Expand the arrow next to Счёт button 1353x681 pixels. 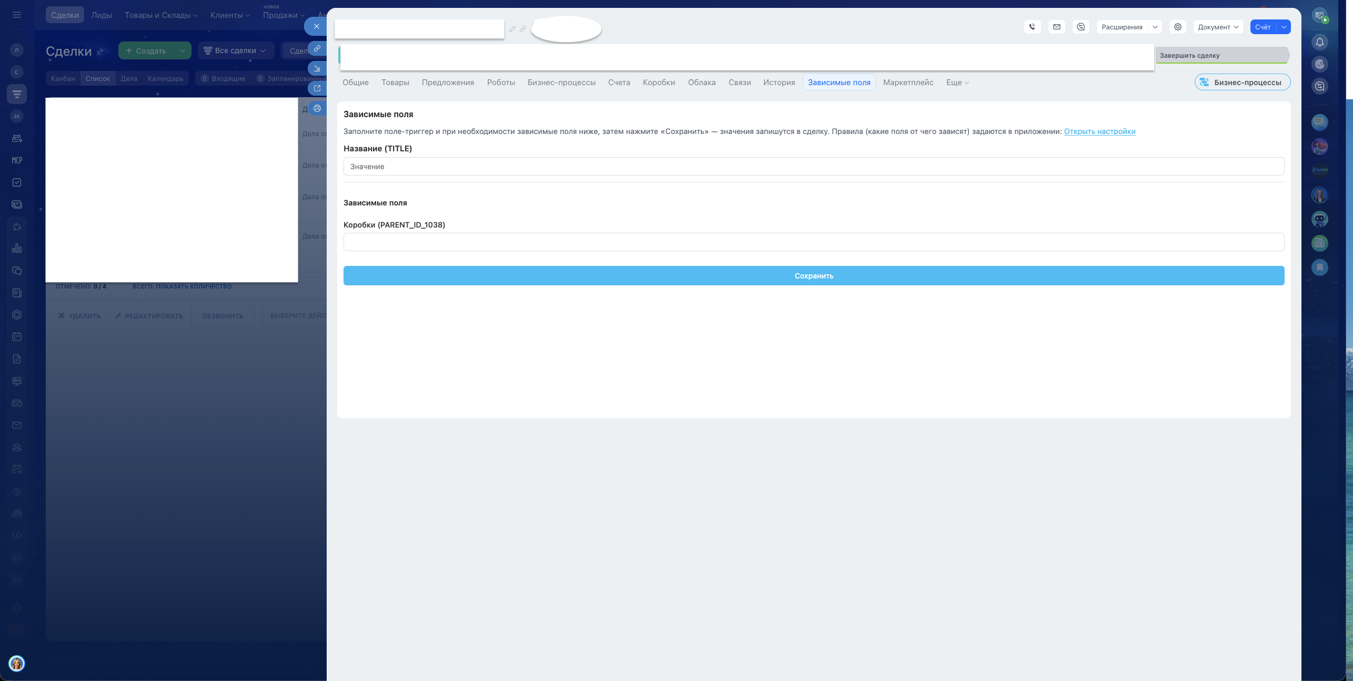click(1284, 27)
